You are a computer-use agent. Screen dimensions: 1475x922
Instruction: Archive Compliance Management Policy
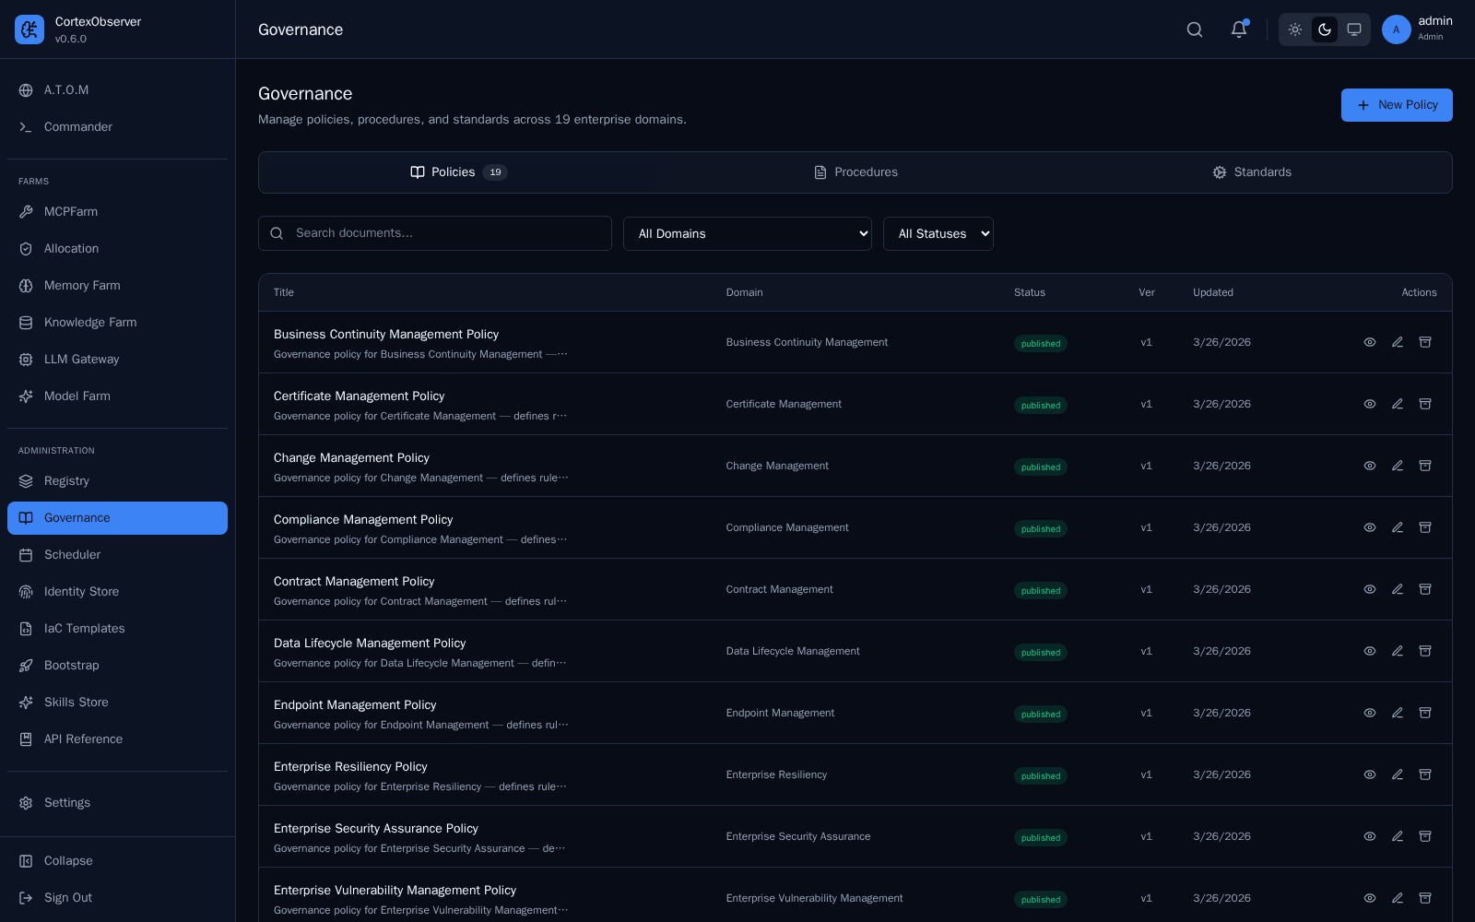coord(1425,527)
